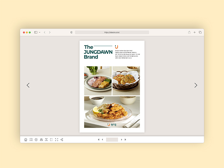The width and height of the screenshot is (224, 168).
Task: Download the ebook as PDF
Action: click(46, 140)
